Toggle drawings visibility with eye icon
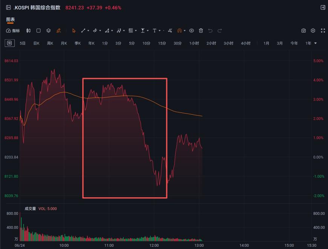The height and width of the screenshot is (249, 328). 192,31
